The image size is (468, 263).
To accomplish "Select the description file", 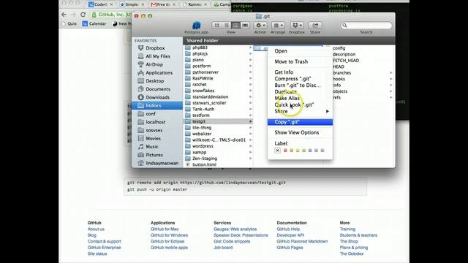I will (344, 54).
